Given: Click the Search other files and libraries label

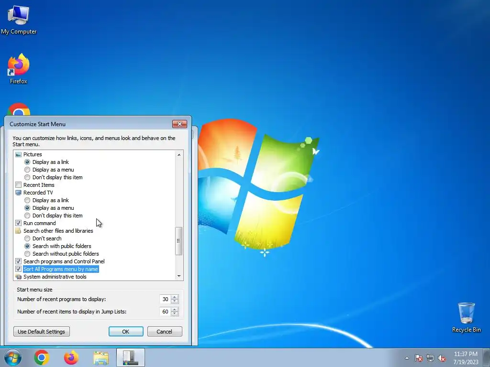Looking at the screenshot, I should (58, 231).
